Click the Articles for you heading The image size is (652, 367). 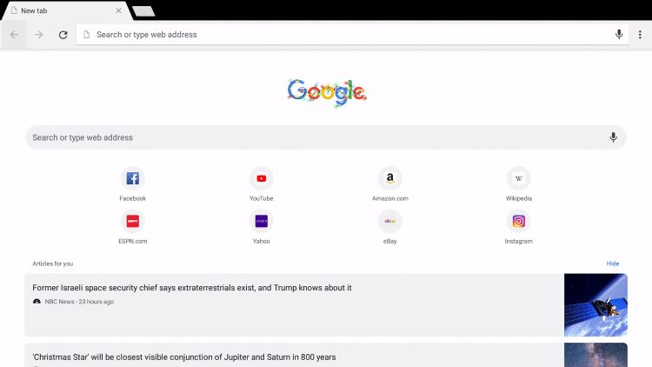coord(53,264)
